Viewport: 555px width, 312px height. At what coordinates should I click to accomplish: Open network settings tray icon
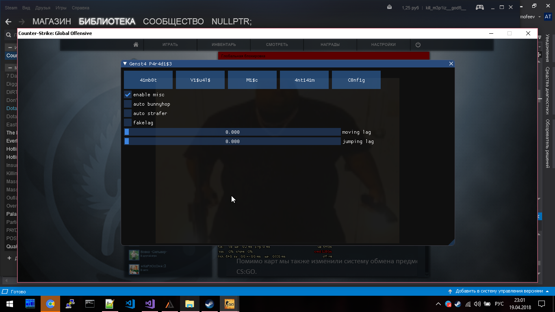468,304
